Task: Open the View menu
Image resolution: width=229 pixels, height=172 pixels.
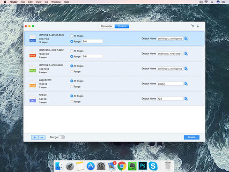Action: coord(38,2)
